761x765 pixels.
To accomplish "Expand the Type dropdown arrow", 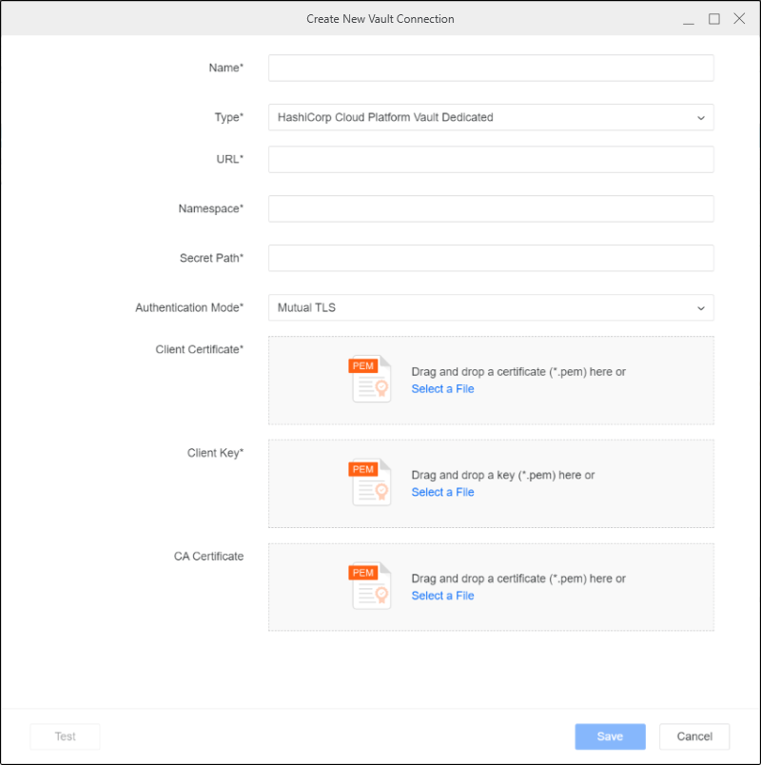I will click(701, 118).
